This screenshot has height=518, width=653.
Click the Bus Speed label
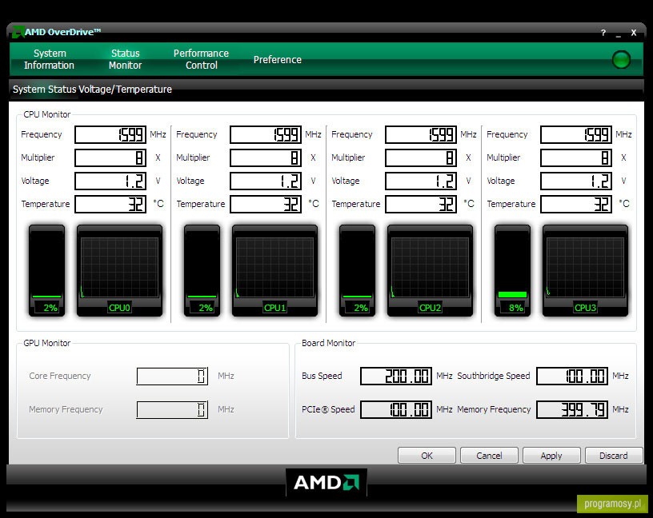(322, 376)
